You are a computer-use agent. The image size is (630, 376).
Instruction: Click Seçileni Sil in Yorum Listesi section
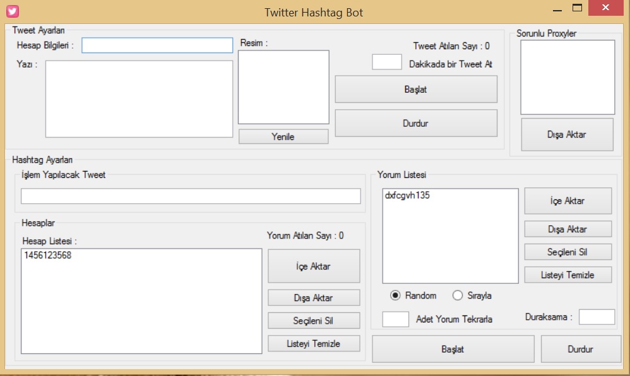click(568, 252)
